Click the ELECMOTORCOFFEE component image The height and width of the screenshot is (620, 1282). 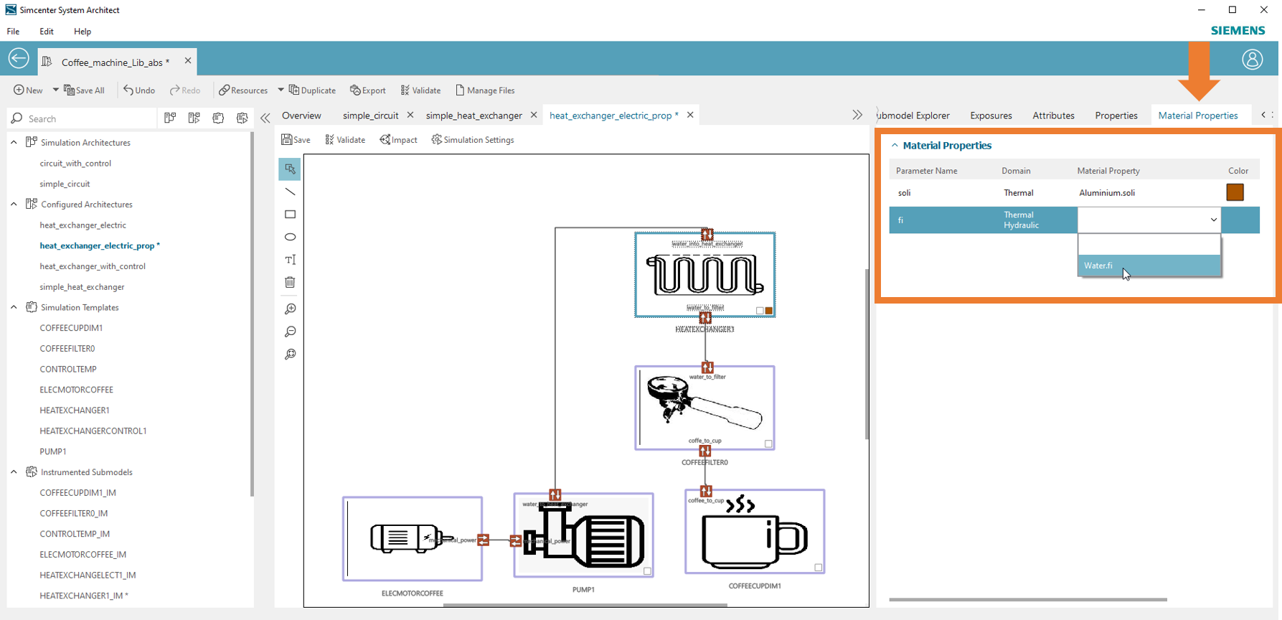coord(413,538)
